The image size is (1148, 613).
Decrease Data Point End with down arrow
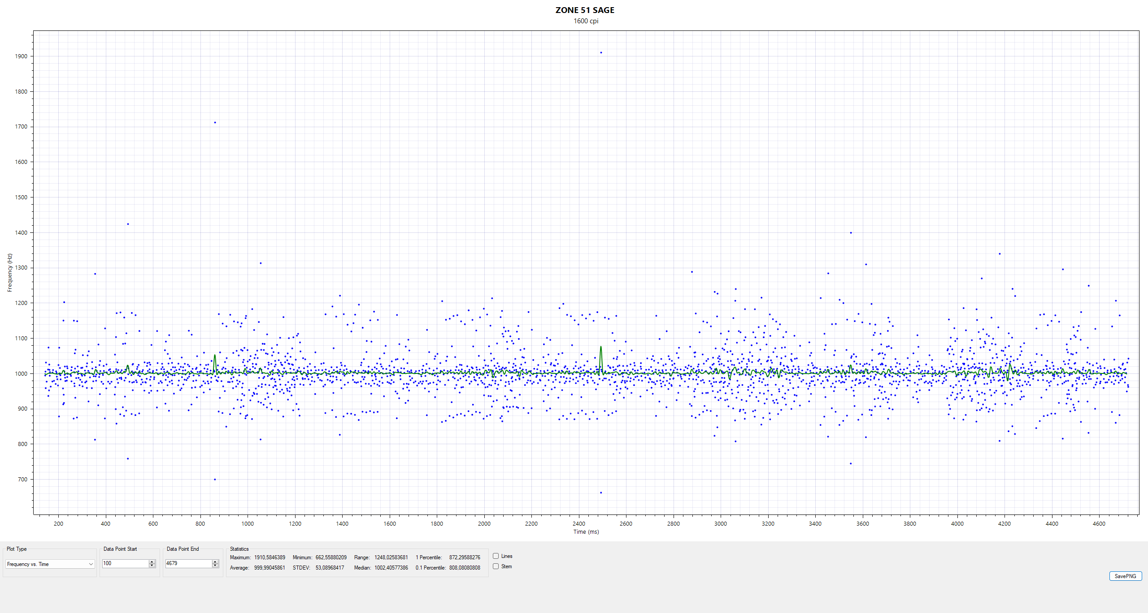click(x=215, y=566)
